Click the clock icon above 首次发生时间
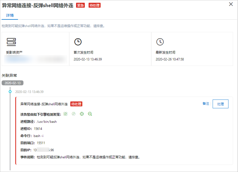238x172 pixels. point(78,42)
